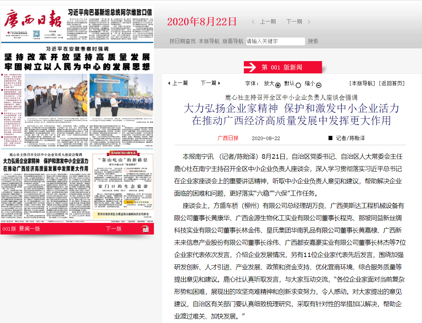
Task: Click the 第 001 版新闻 red banner
Action: coord(283,67)
